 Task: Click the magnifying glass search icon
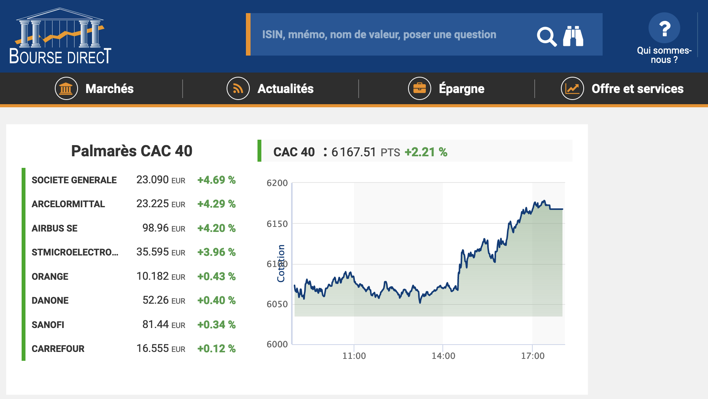click(x=546, y=37)
